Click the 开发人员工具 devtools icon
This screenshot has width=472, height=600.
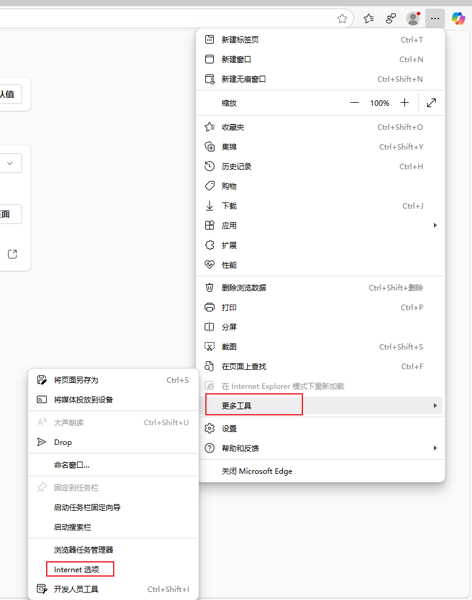click(x=42, y=589)
